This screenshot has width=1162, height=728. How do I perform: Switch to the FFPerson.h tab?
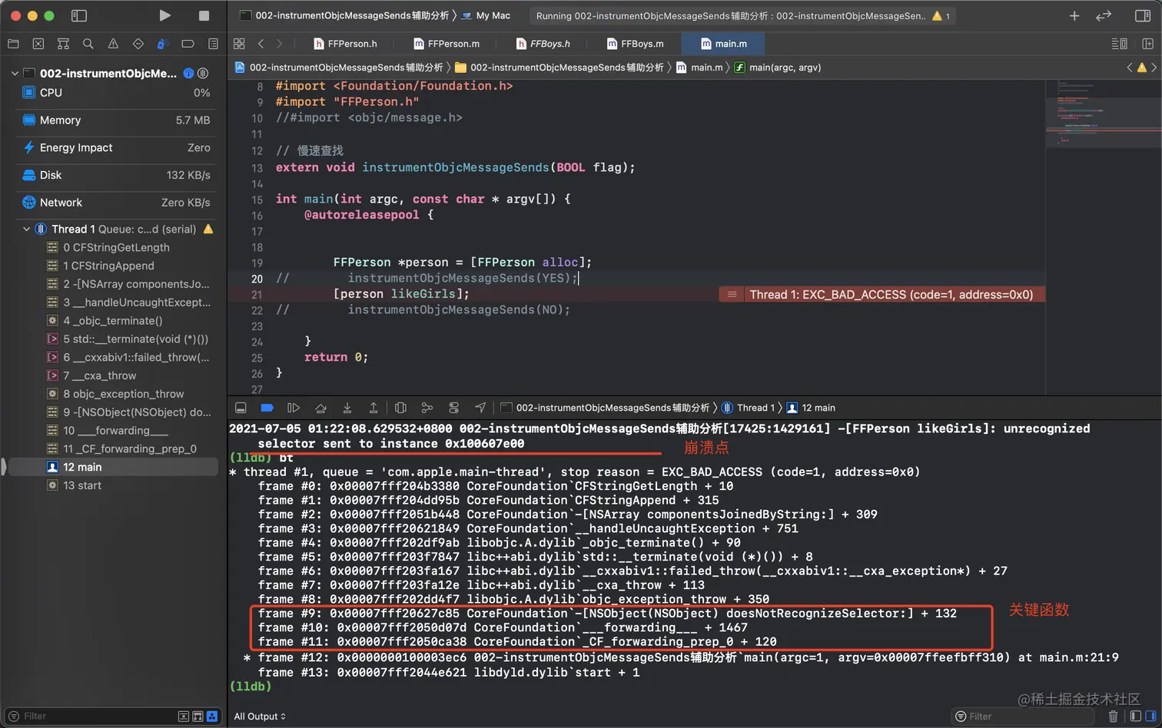(345, 44)
